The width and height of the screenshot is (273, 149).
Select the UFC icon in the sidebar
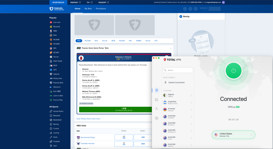tap(51, 70)
